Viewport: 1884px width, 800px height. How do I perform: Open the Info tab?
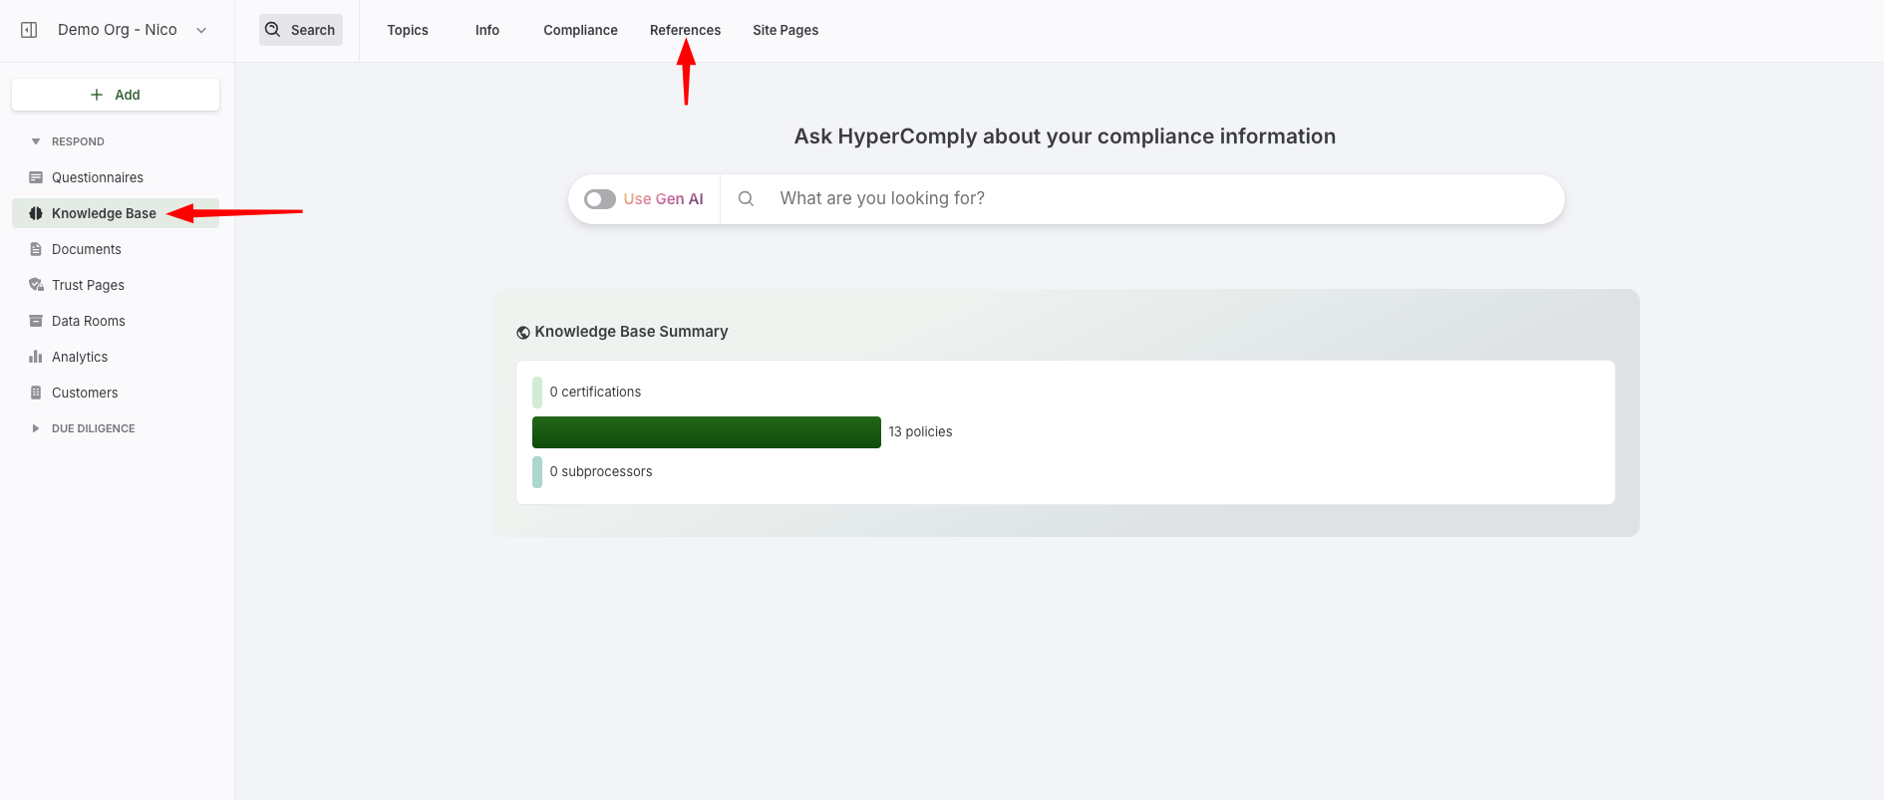click(487, 30)
